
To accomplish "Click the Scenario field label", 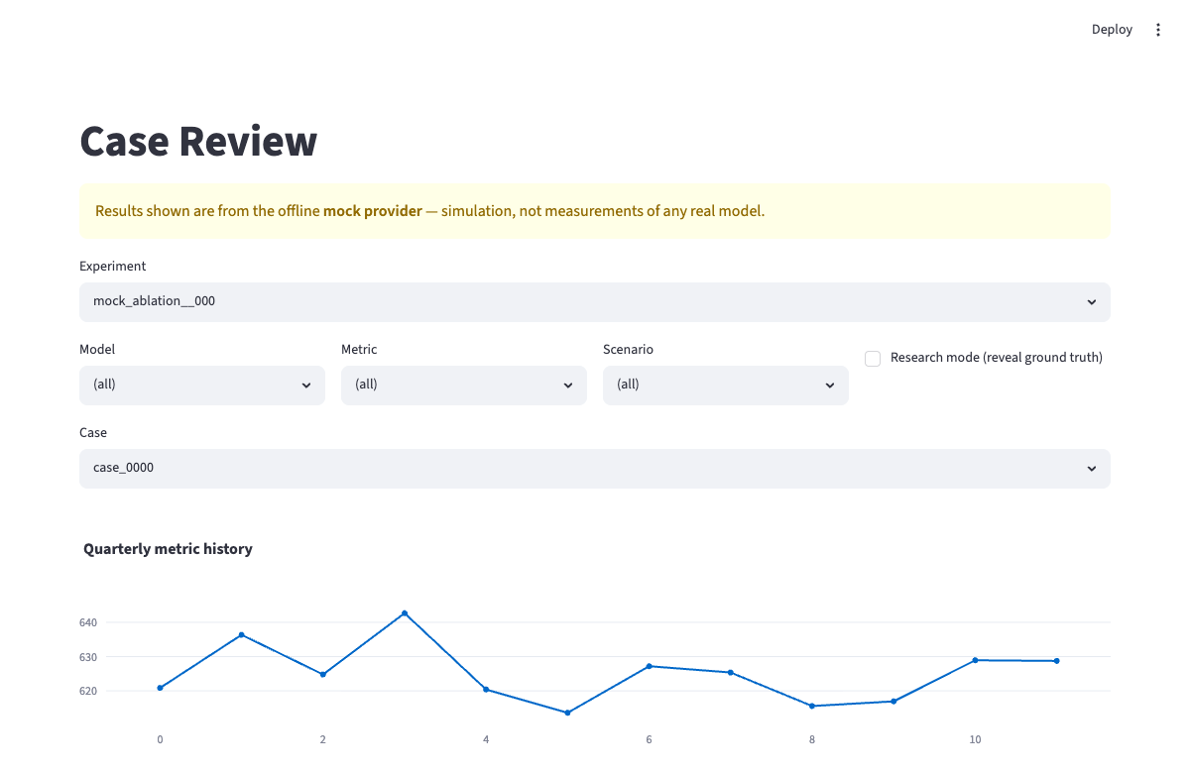I will [628, 350].
